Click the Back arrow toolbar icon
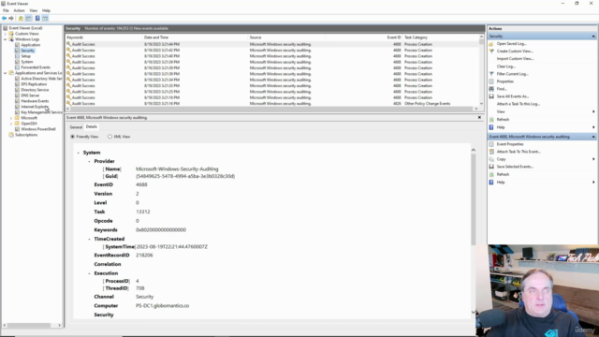This screenshot has height=337, width=599. click(4, 19)
